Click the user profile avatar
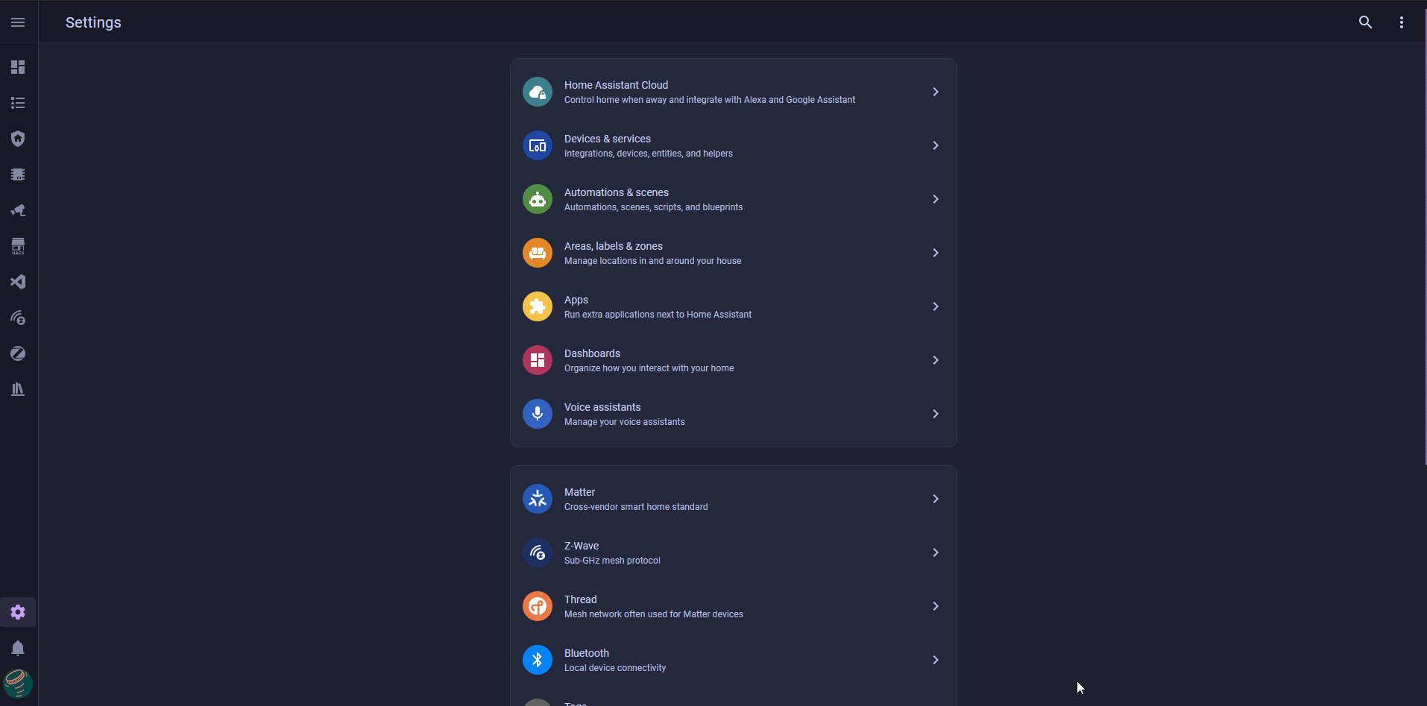The width and height of the screenshot is (1427, 706). (18, 683)
